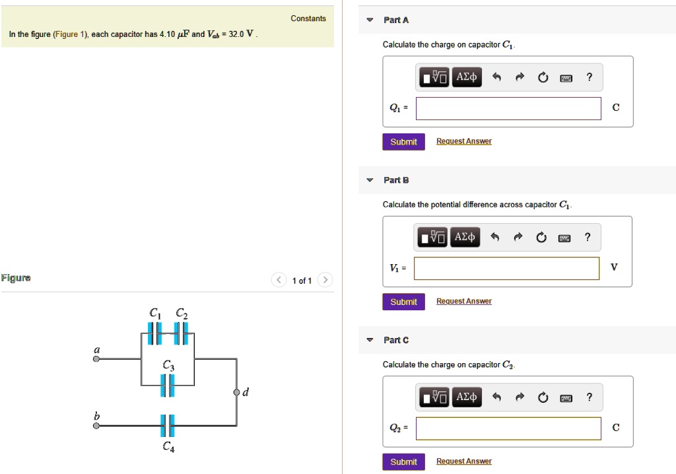Click the help question mark in Part B
The width and height of the screenshot is (676, 474).
tap(588, 236)
